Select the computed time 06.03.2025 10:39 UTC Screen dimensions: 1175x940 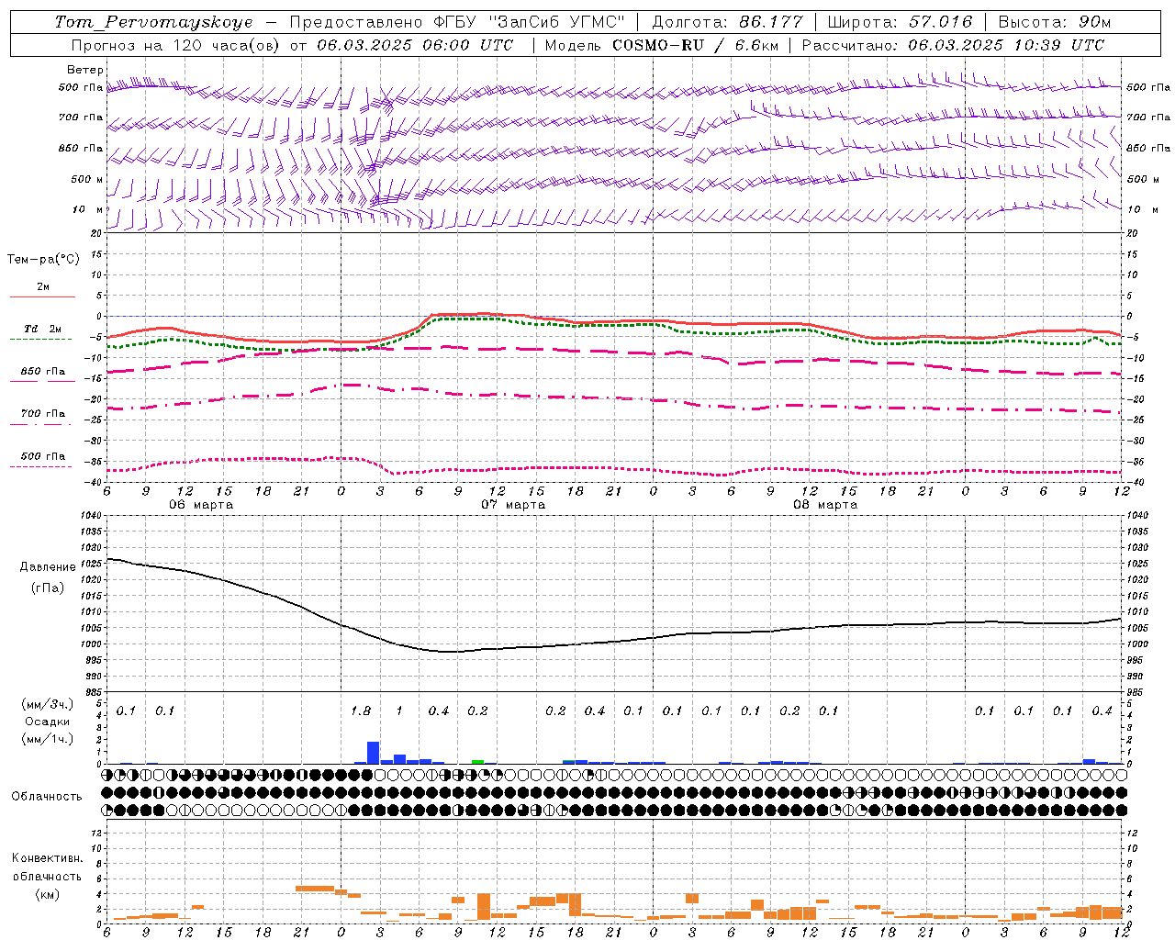click(x=1006, y=45)
